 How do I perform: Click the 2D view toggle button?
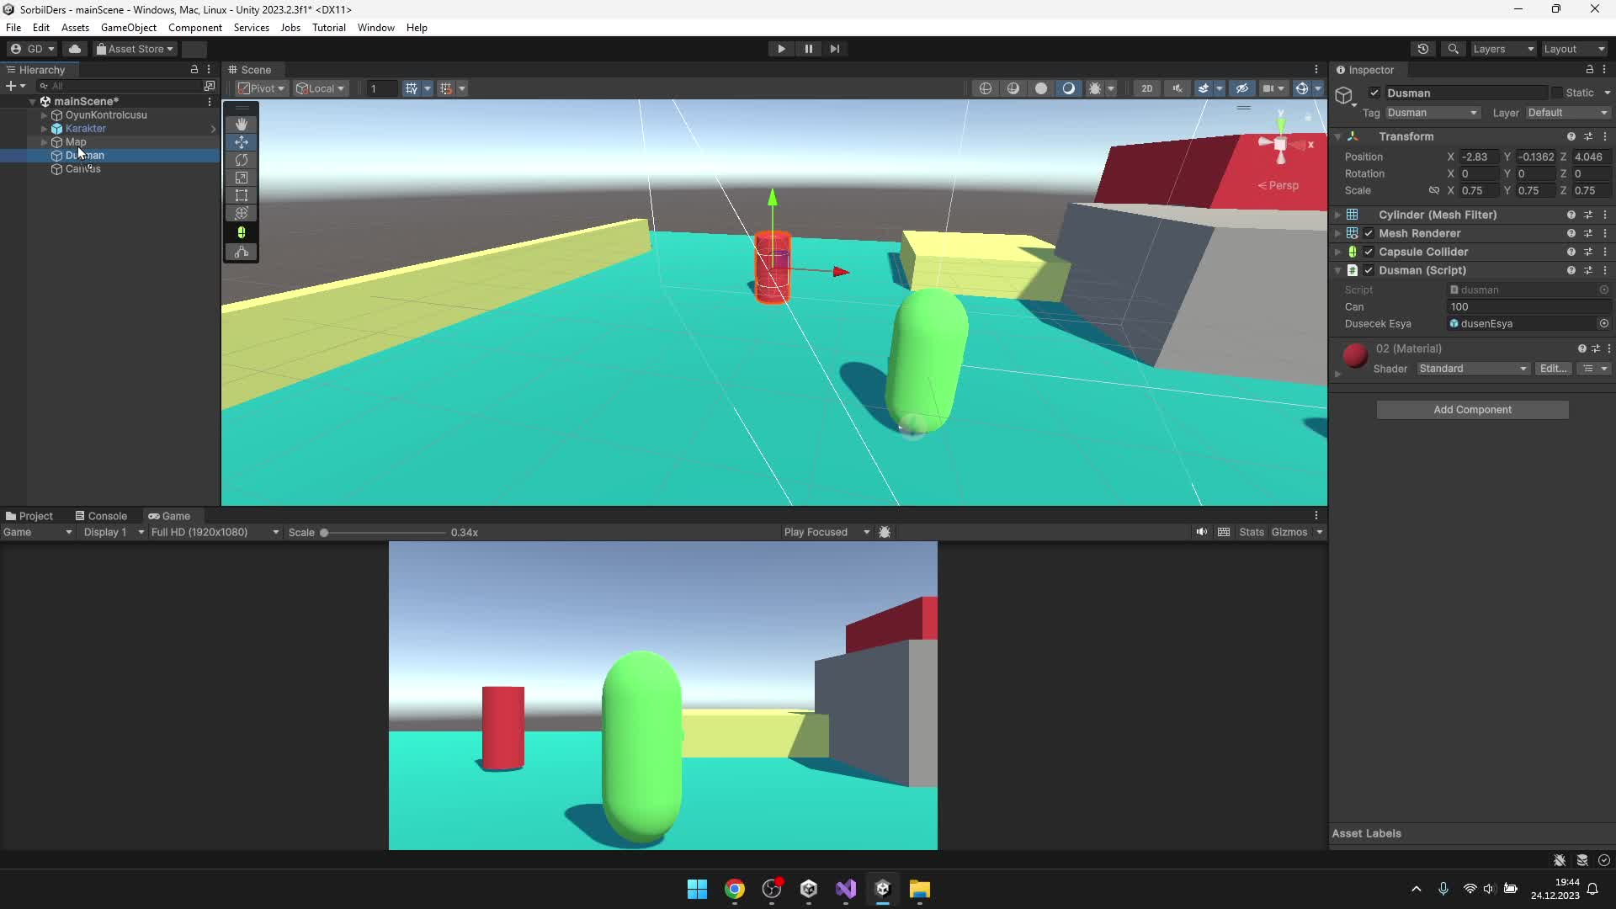1149,88
